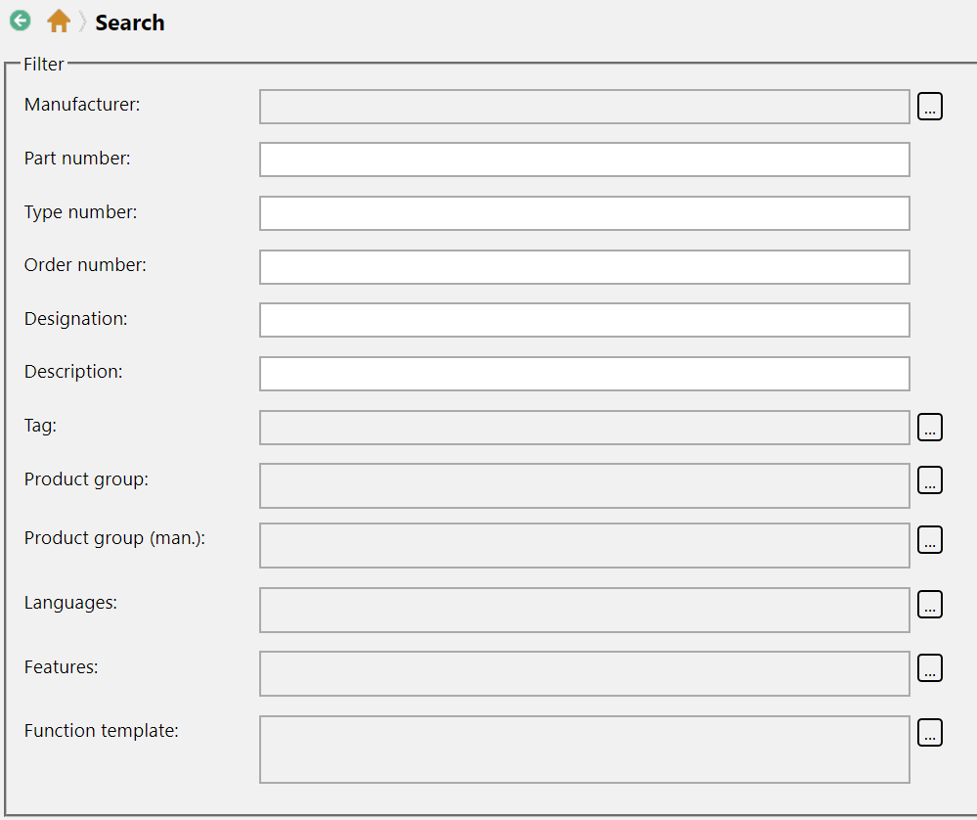The width and height of the screenshot is (977, 820).
Task: Click inside the Part number field
Action: pos(583,159)
